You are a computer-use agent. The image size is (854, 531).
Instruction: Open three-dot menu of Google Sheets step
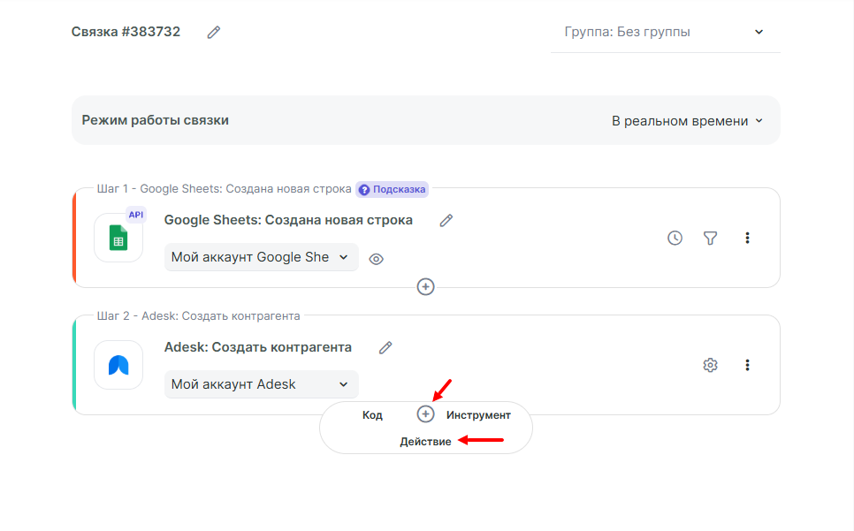tap(747, 238)
